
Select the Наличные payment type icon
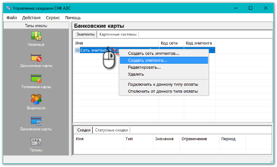click(36, 36)
